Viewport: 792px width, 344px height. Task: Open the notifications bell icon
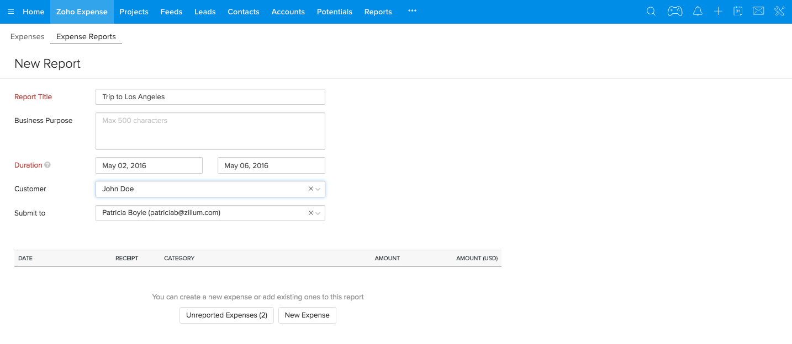pyautogui.click(x=698, y=11)
